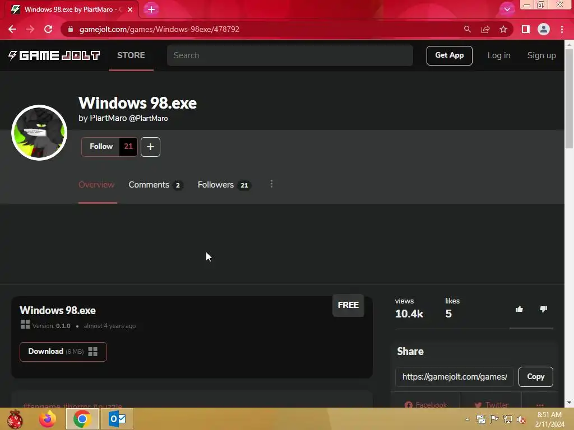Image resolution: width=574 pixels, height=430 pixels.
Task: Click the page vertical scrollbar
Action: pos(569,99)
